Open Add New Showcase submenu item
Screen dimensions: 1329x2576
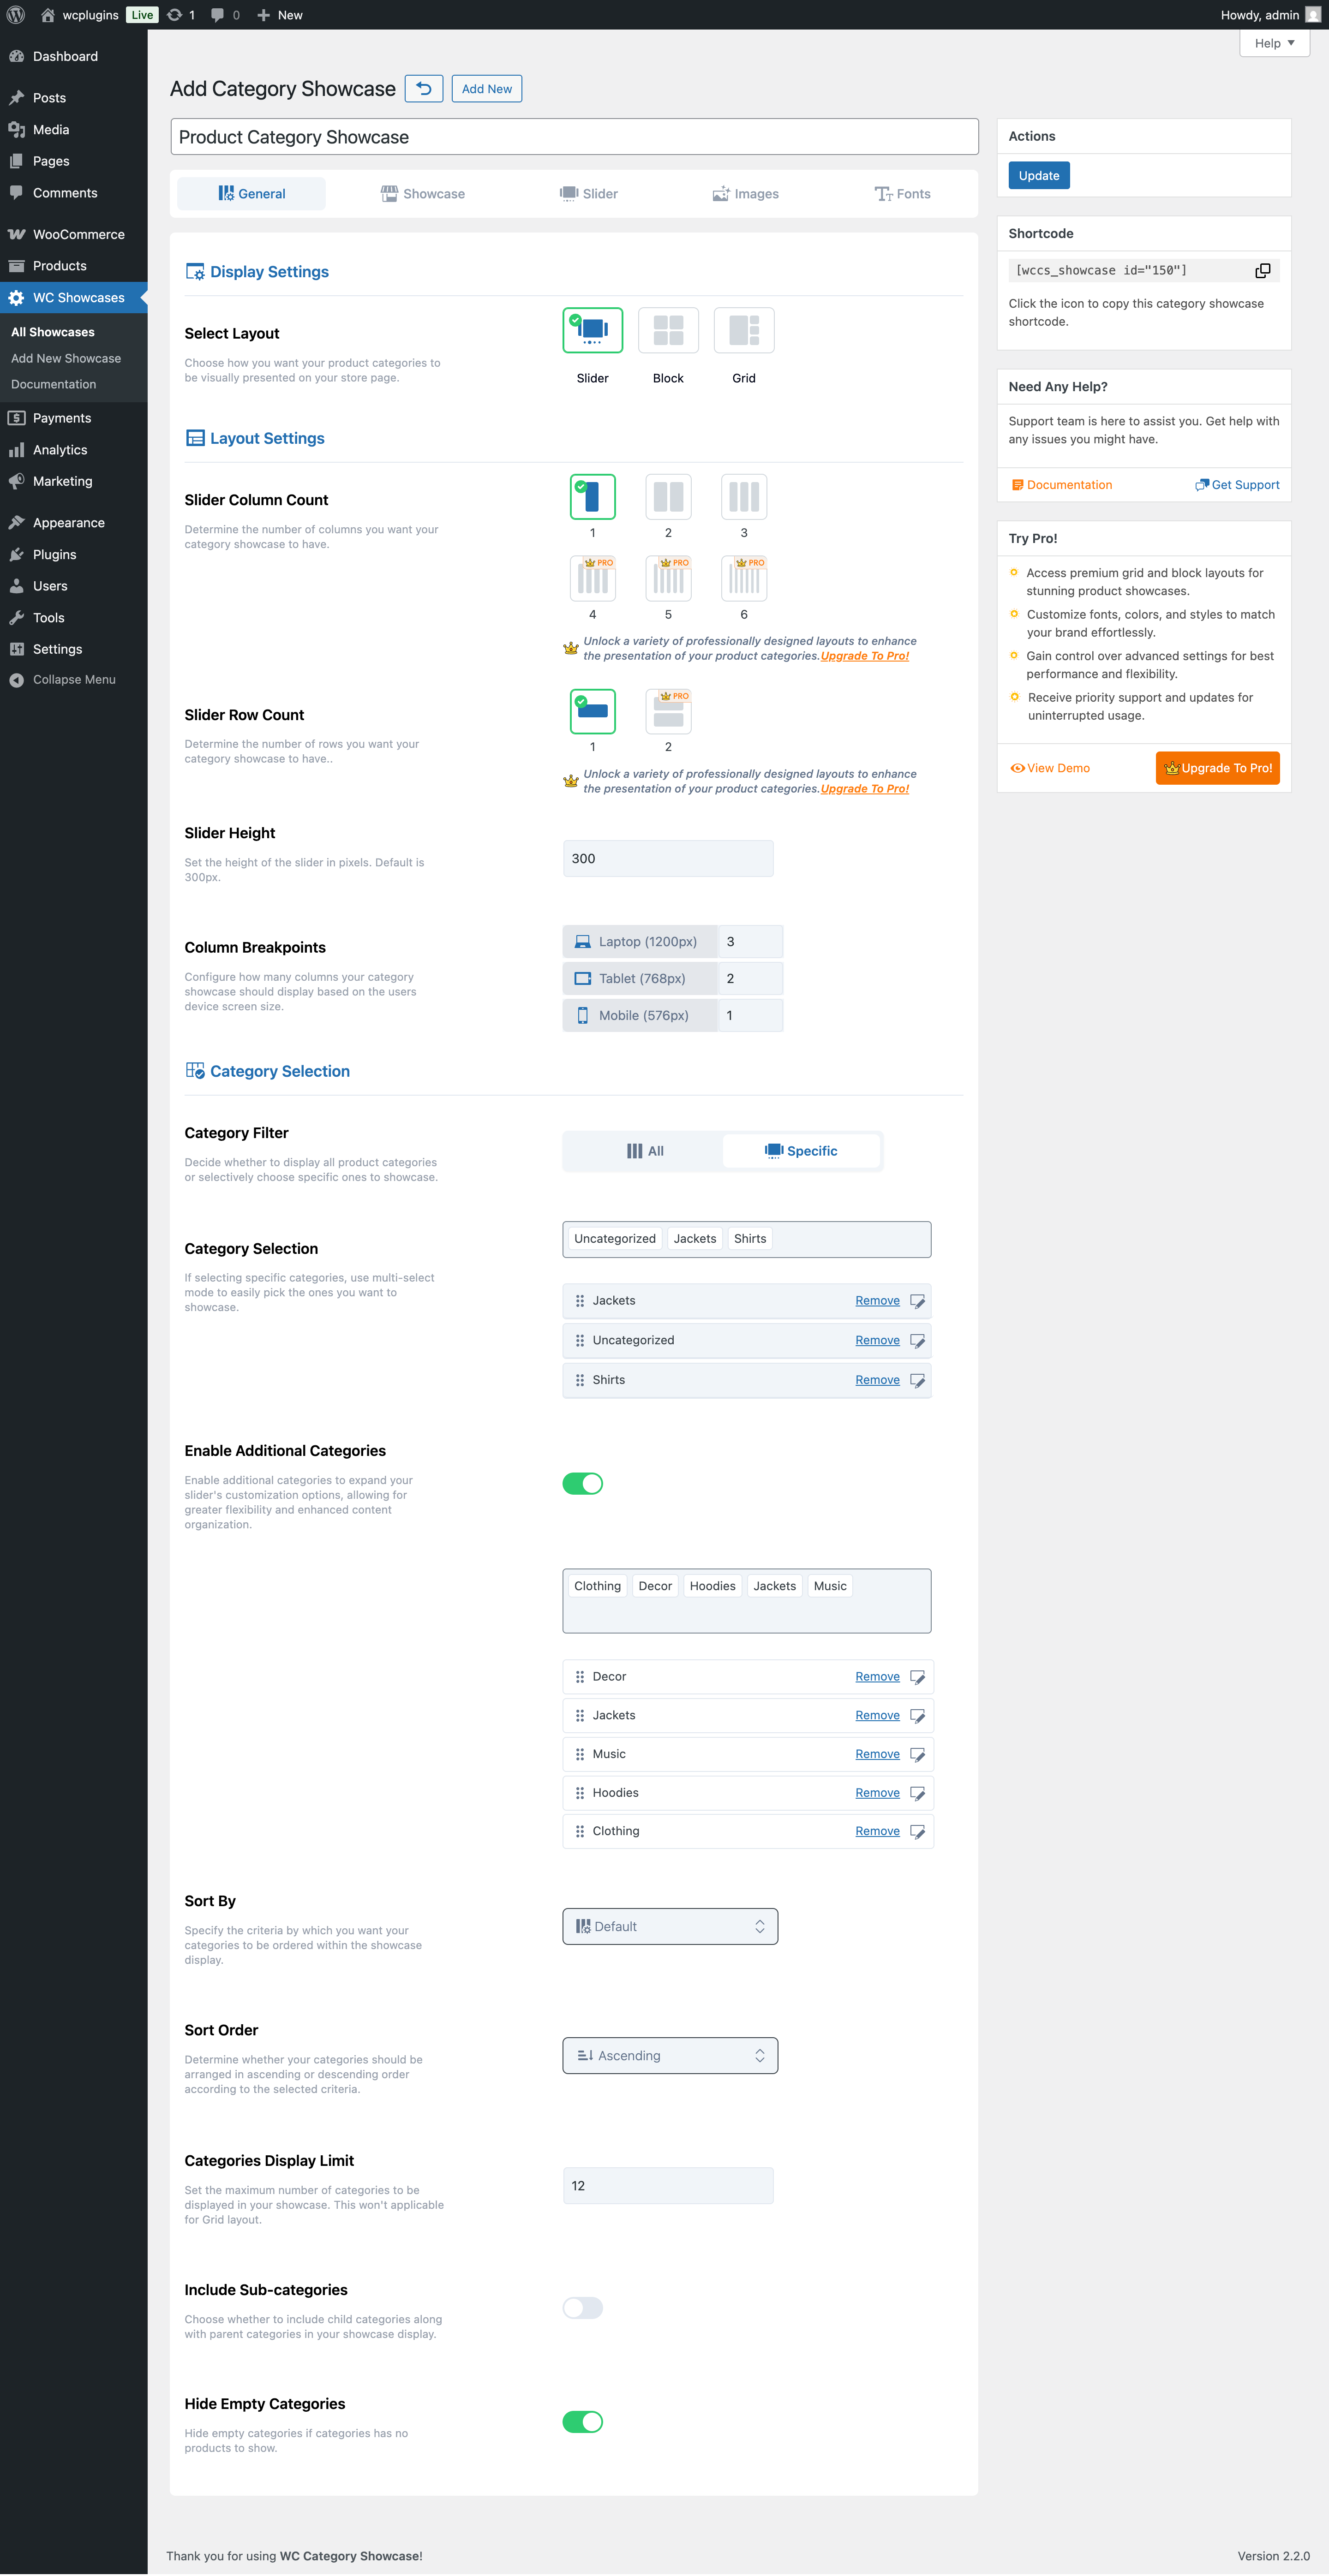[x=66, y=358]
